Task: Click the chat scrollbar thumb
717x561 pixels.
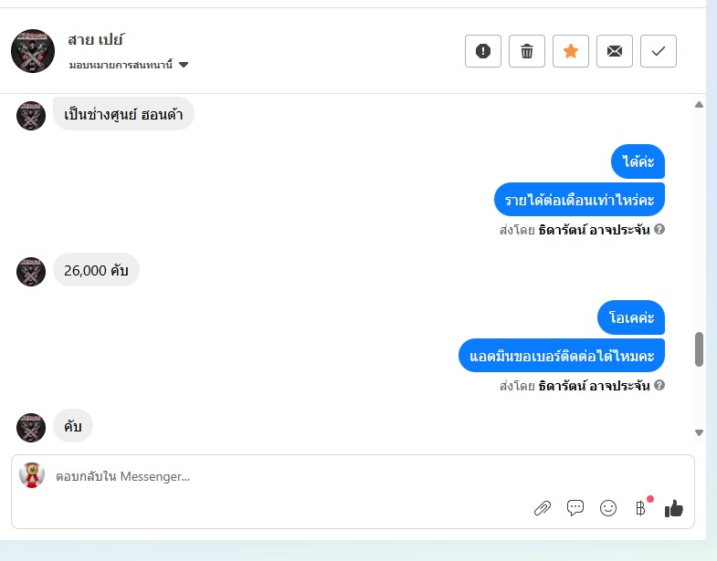Action: [699, 349]
